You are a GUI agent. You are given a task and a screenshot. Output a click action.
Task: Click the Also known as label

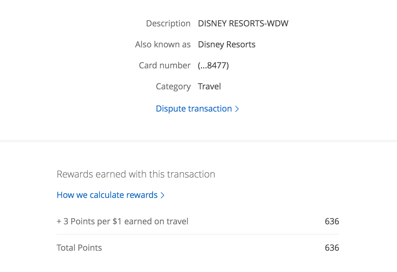click(163, 44)
